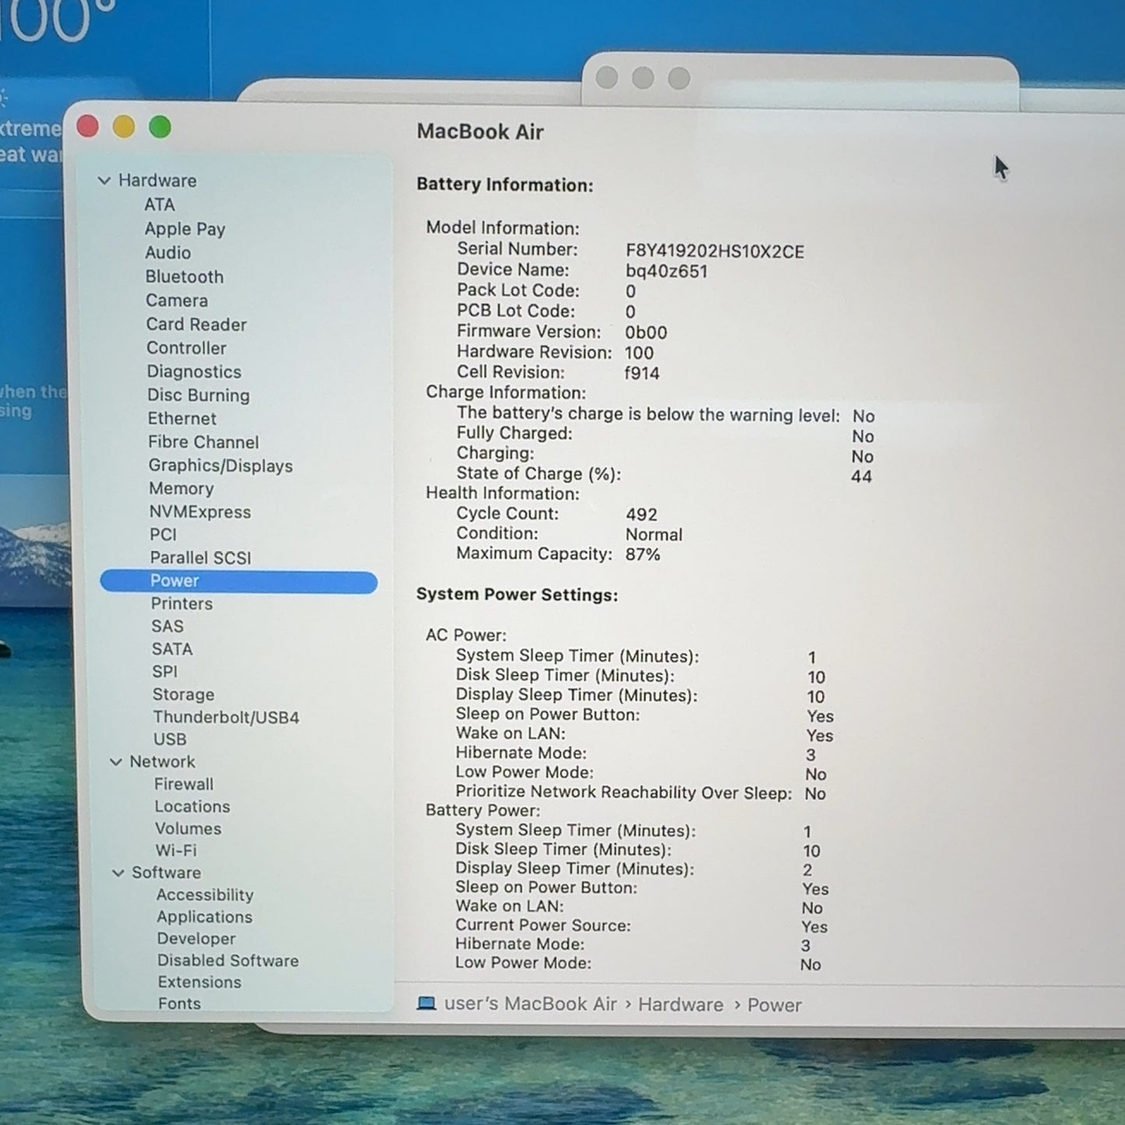Click Maximum Capacity value 87%
1125x1125 pixels.
click(x=642, y=554)
